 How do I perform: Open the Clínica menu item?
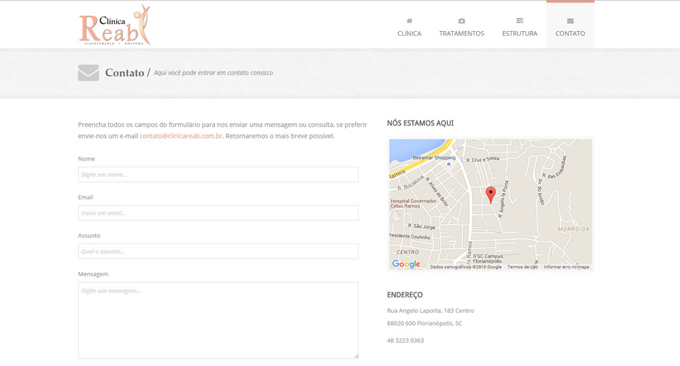pyautogui.click(x=409, y=33)
